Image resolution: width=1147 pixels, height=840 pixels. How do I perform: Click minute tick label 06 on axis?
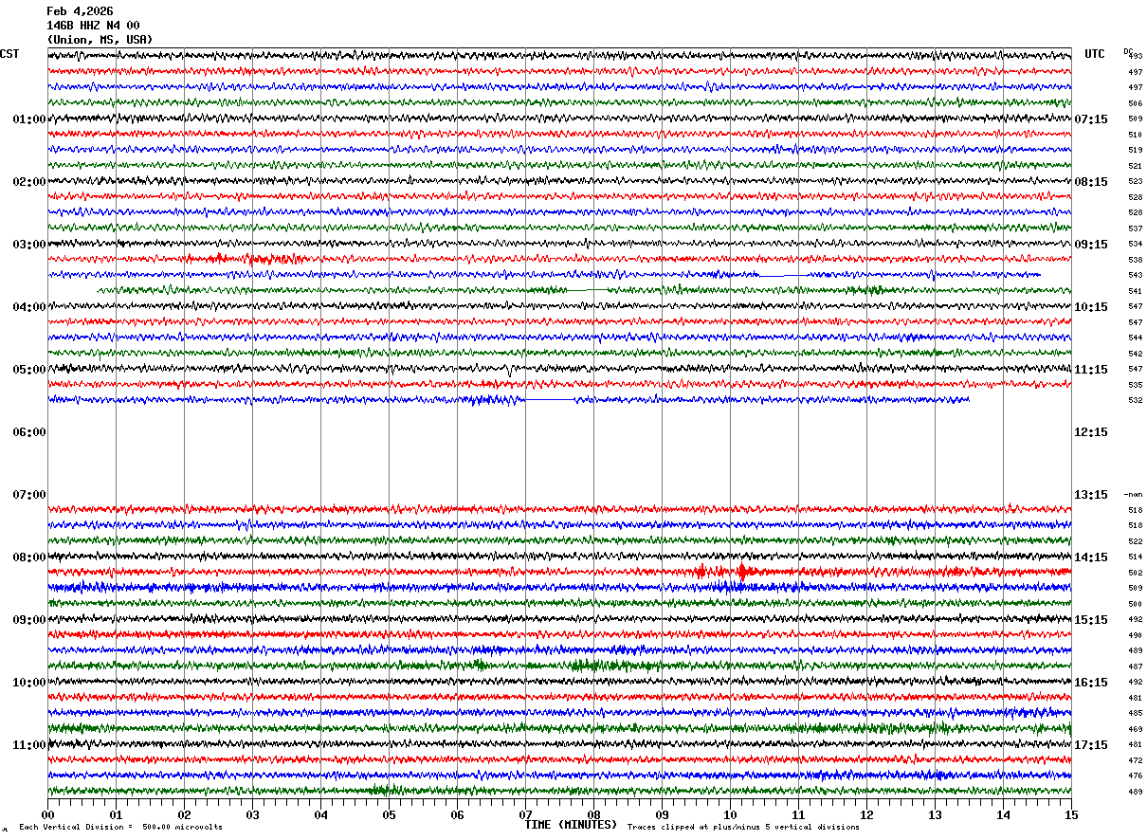pos(457,814)
